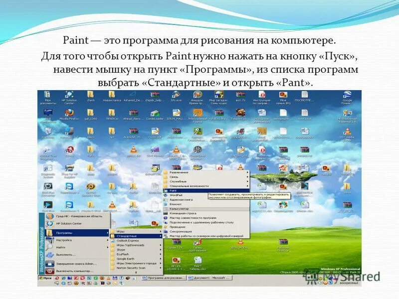This screenshot has height=299, width=399.
Task: Open the HP Solution Center desktop shortcut
Action: (69, 98)
